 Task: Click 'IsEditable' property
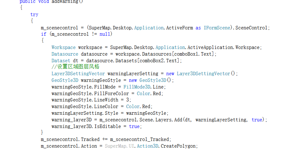(108, 126)
